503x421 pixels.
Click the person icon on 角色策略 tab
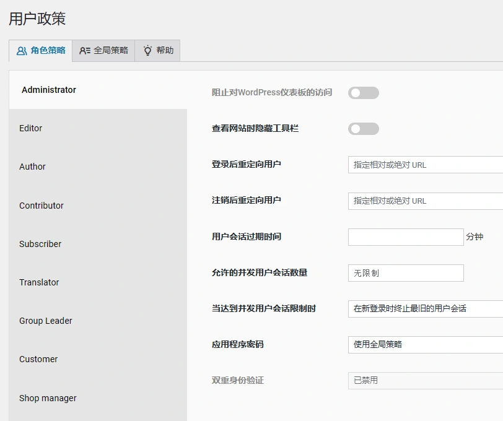[x=21, y=51]
